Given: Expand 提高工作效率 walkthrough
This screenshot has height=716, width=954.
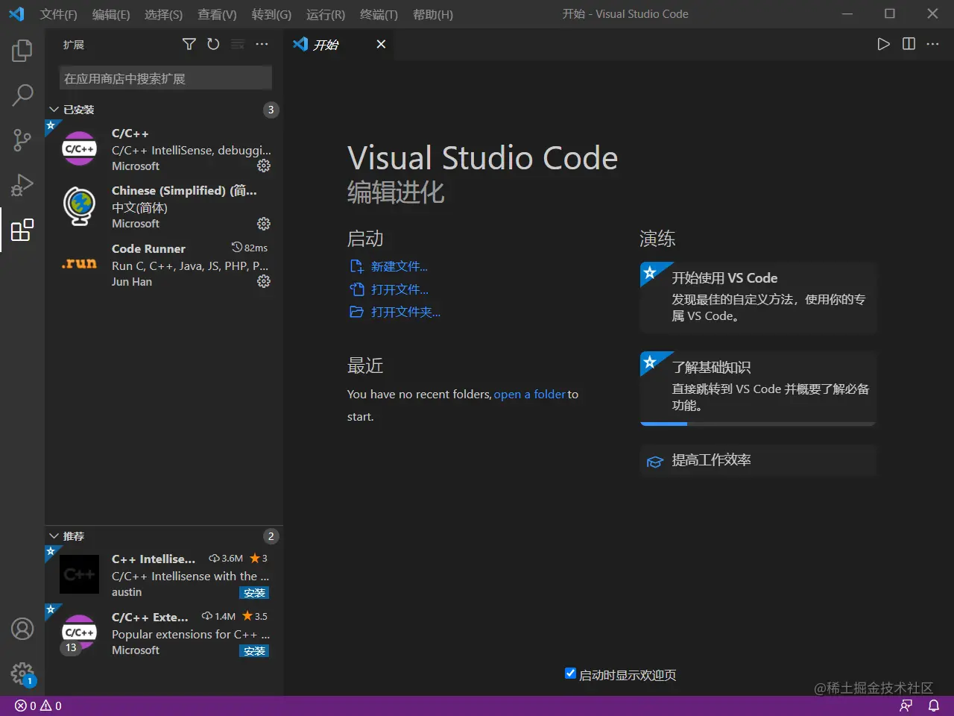Looking at the screenshot, I should click(758, 461).
